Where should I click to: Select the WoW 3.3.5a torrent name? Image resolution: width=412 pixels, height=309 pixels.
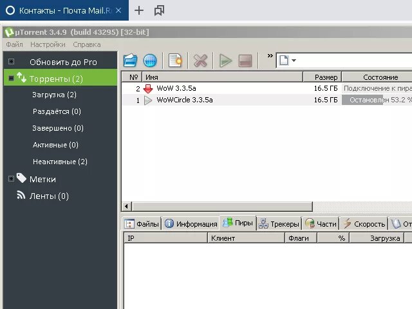[176, 88]
